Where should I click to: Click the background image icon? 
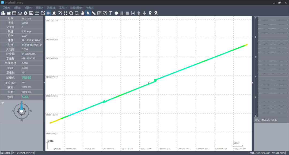pyautogui.click(x=31, y=13)
